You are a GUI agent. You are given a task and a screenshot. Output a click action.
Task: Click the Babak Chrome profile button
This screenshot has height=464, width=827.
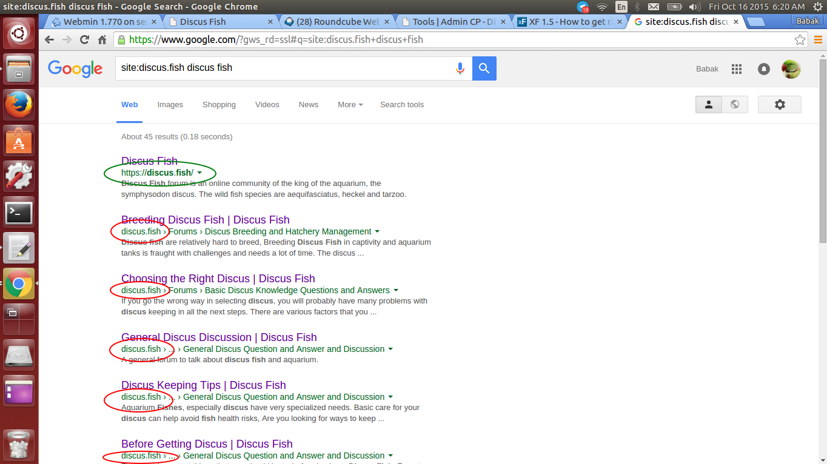click(x=807, y=20)
